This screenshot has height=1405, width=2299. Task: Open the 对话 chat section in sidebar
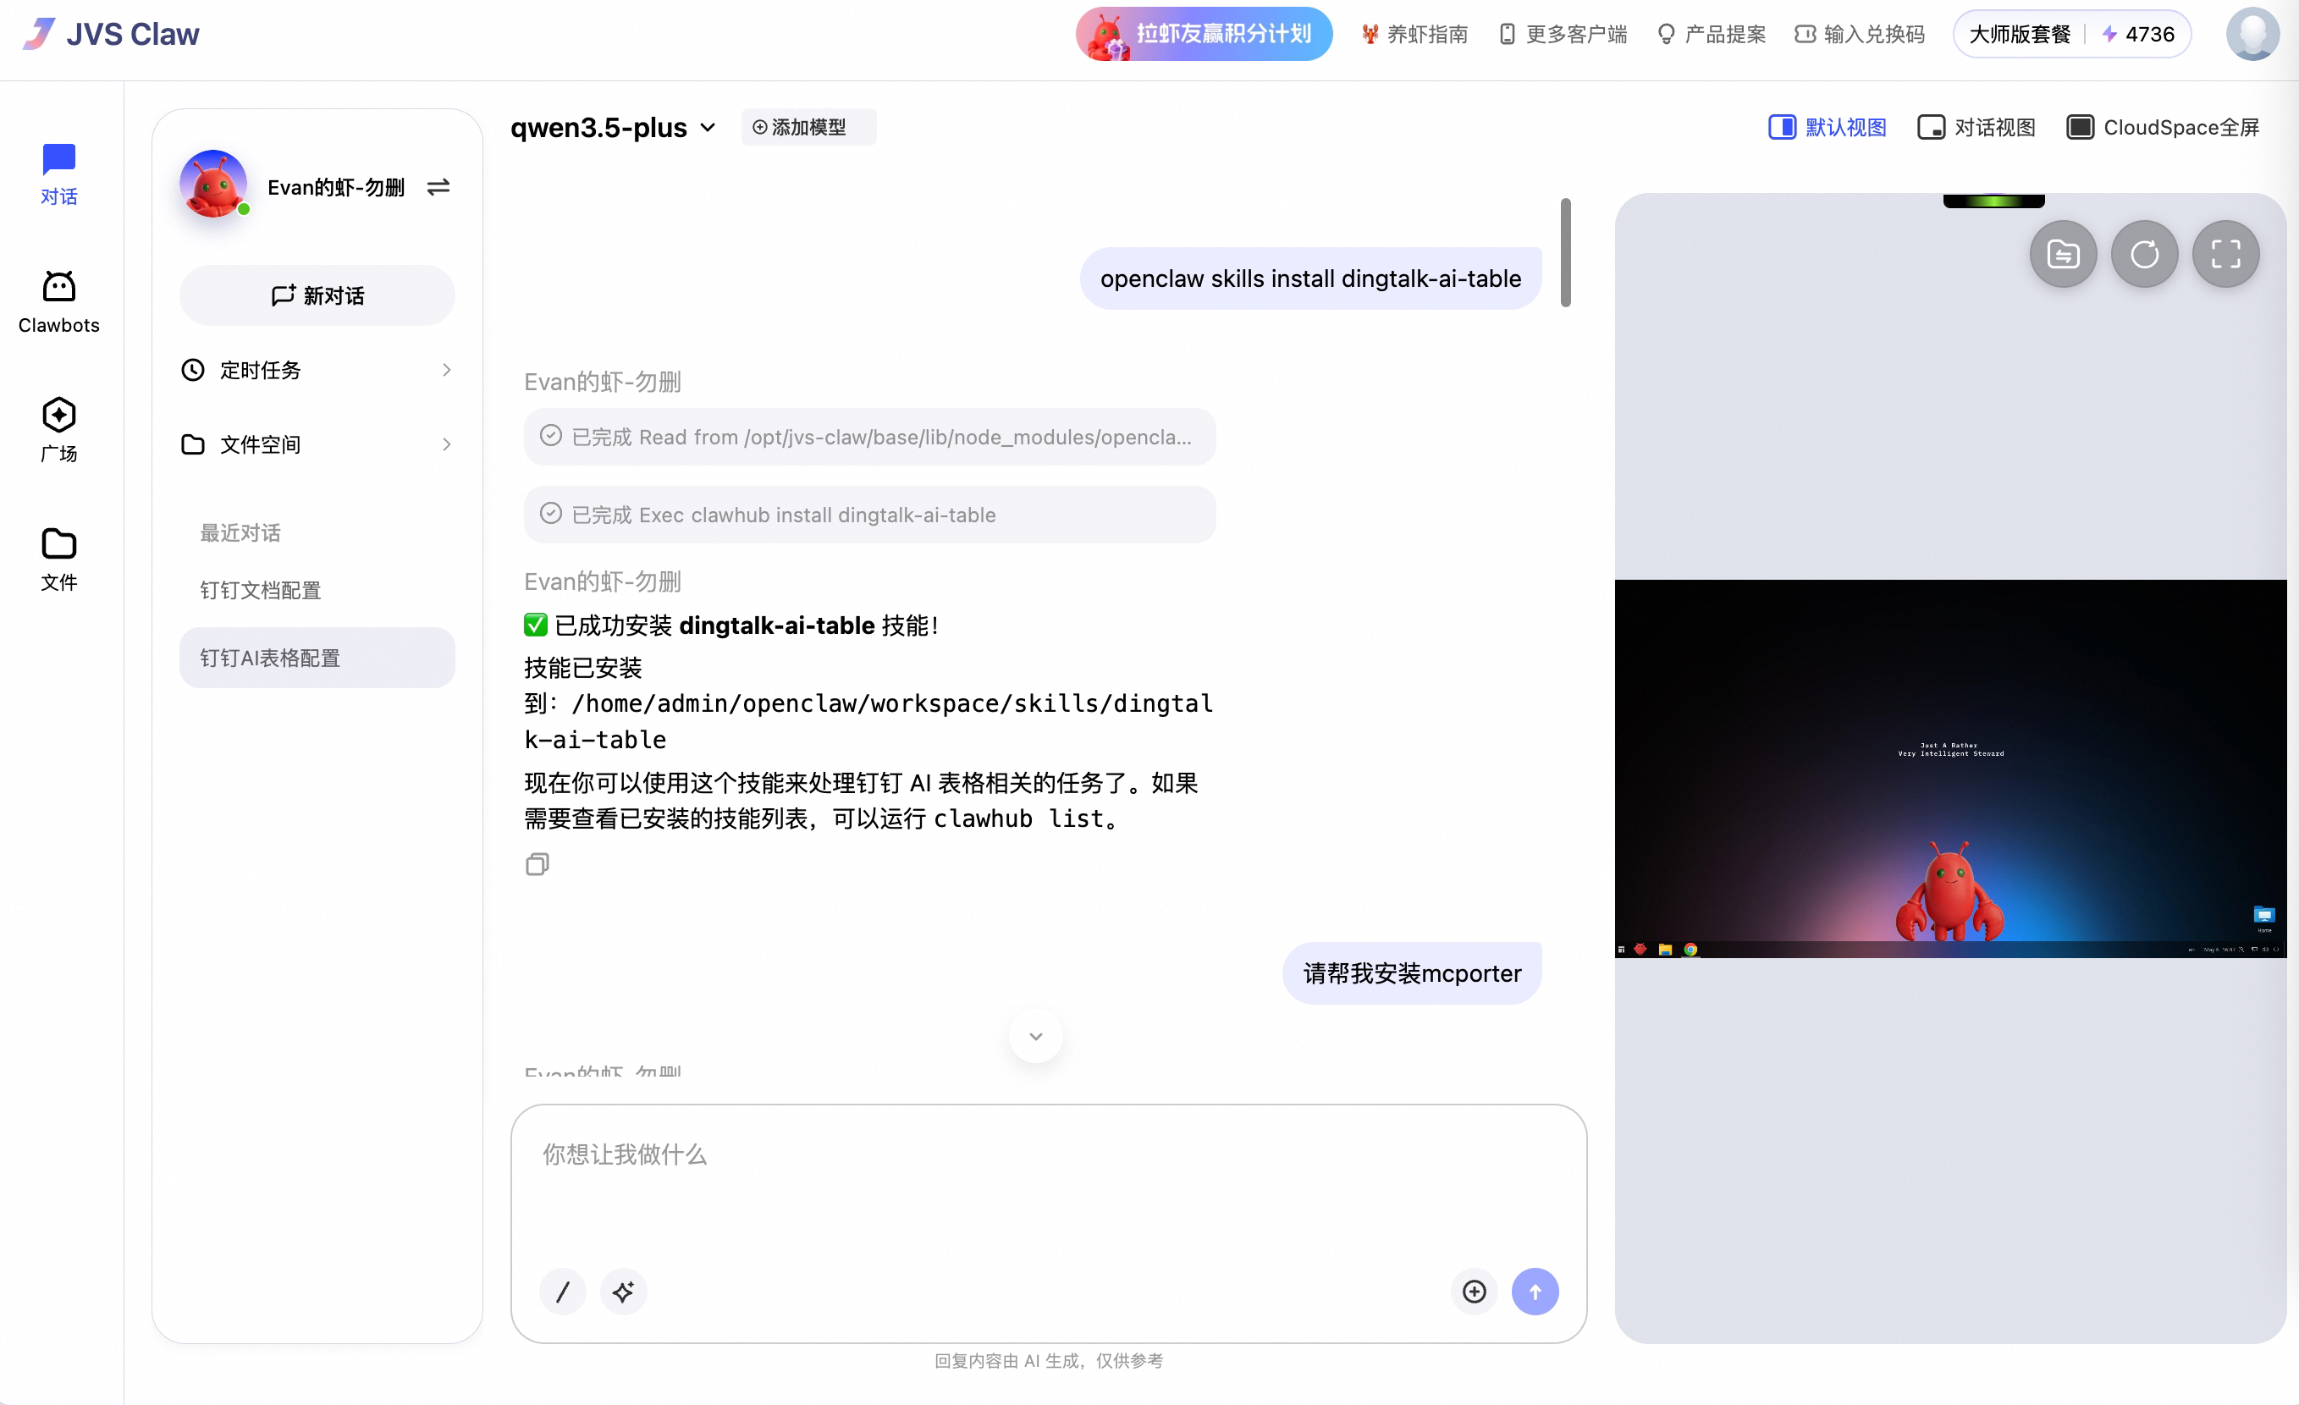[58, 174]
